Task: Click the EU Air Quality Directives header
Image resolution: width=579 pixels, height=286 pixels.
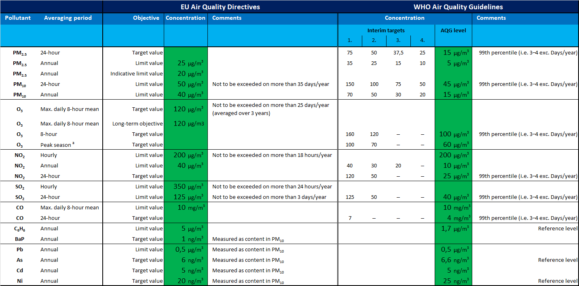Action: click(220, 7)
